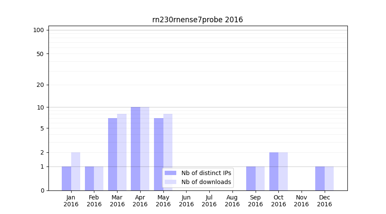Click the chart title rn230rnense7probe 2016

point(197,20)
